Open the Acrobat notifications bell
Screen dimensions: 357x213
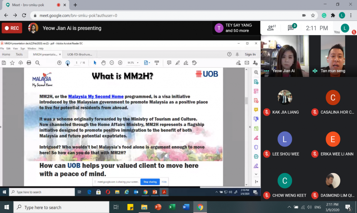[237, 54]
